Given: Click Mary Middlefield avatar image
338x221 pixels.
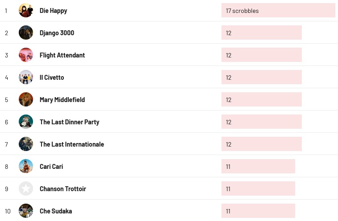Looking at the screenshot, I should click(26, 99).
